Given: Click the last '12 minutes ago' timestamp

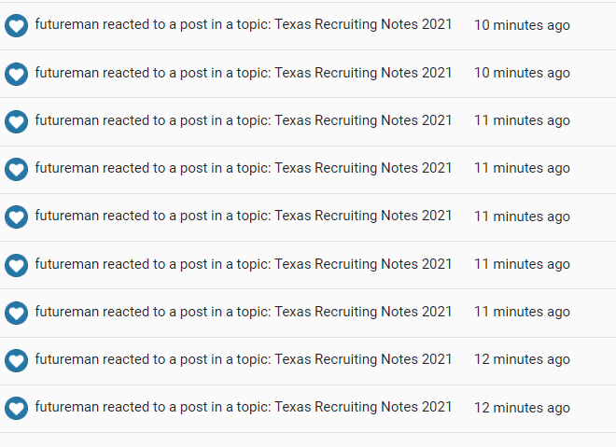Looking at the screenshot, I should (522, 408).
